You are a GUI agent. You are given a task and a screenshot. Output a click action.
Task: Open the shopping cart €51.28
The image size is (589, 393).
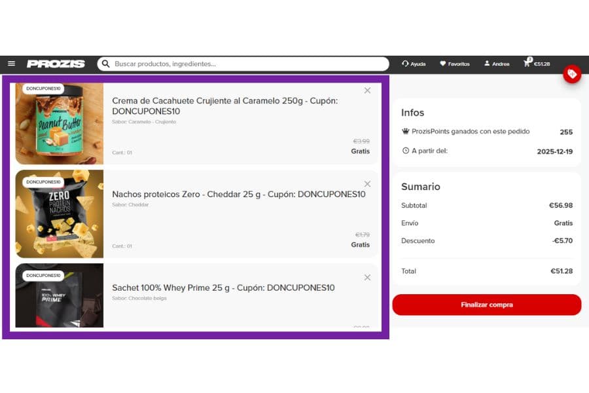pos(537,63)
